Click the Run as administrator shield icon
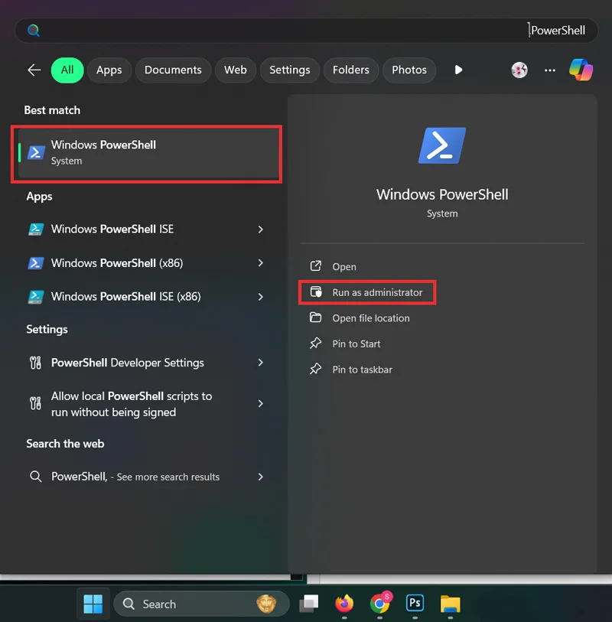The image size is (612, 622). [x=316, y=292]
